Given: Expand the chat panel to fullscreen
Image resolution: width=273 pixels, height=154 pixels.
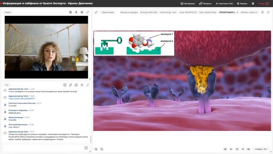Looking at the screenshot, I should click(87, 85).
